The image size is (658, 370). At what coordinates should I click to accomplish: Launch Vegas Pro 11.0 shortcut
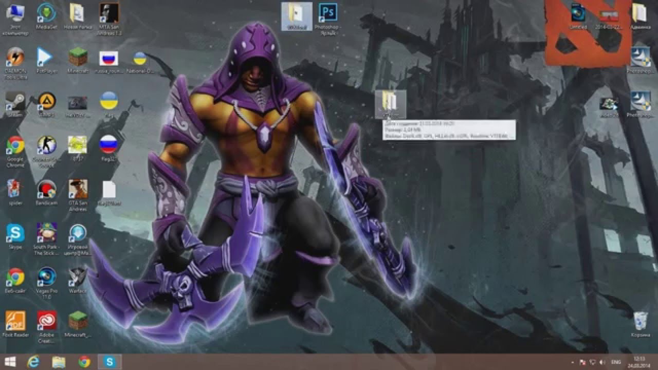coord(47,284)
